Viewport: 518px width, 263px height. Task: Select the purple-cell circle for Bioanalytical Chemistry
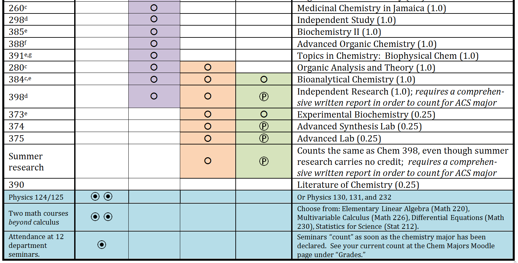click(154, 79)
